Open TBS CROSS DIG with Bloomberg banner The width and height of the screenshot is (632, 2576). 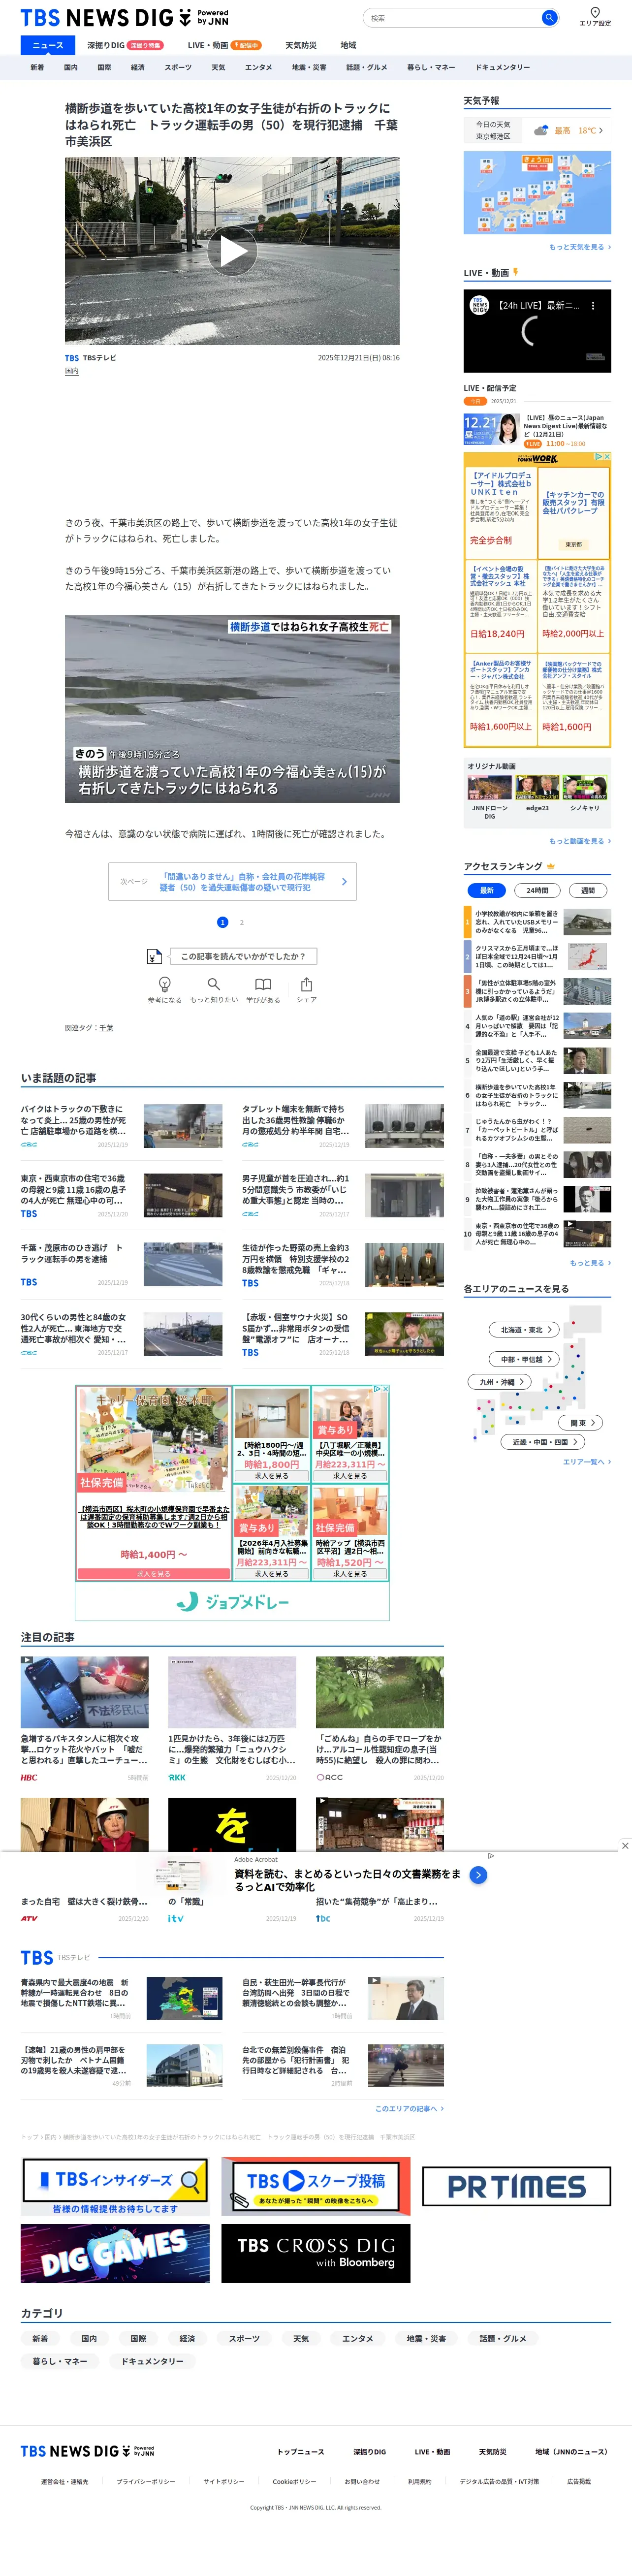pos(316,2253)
